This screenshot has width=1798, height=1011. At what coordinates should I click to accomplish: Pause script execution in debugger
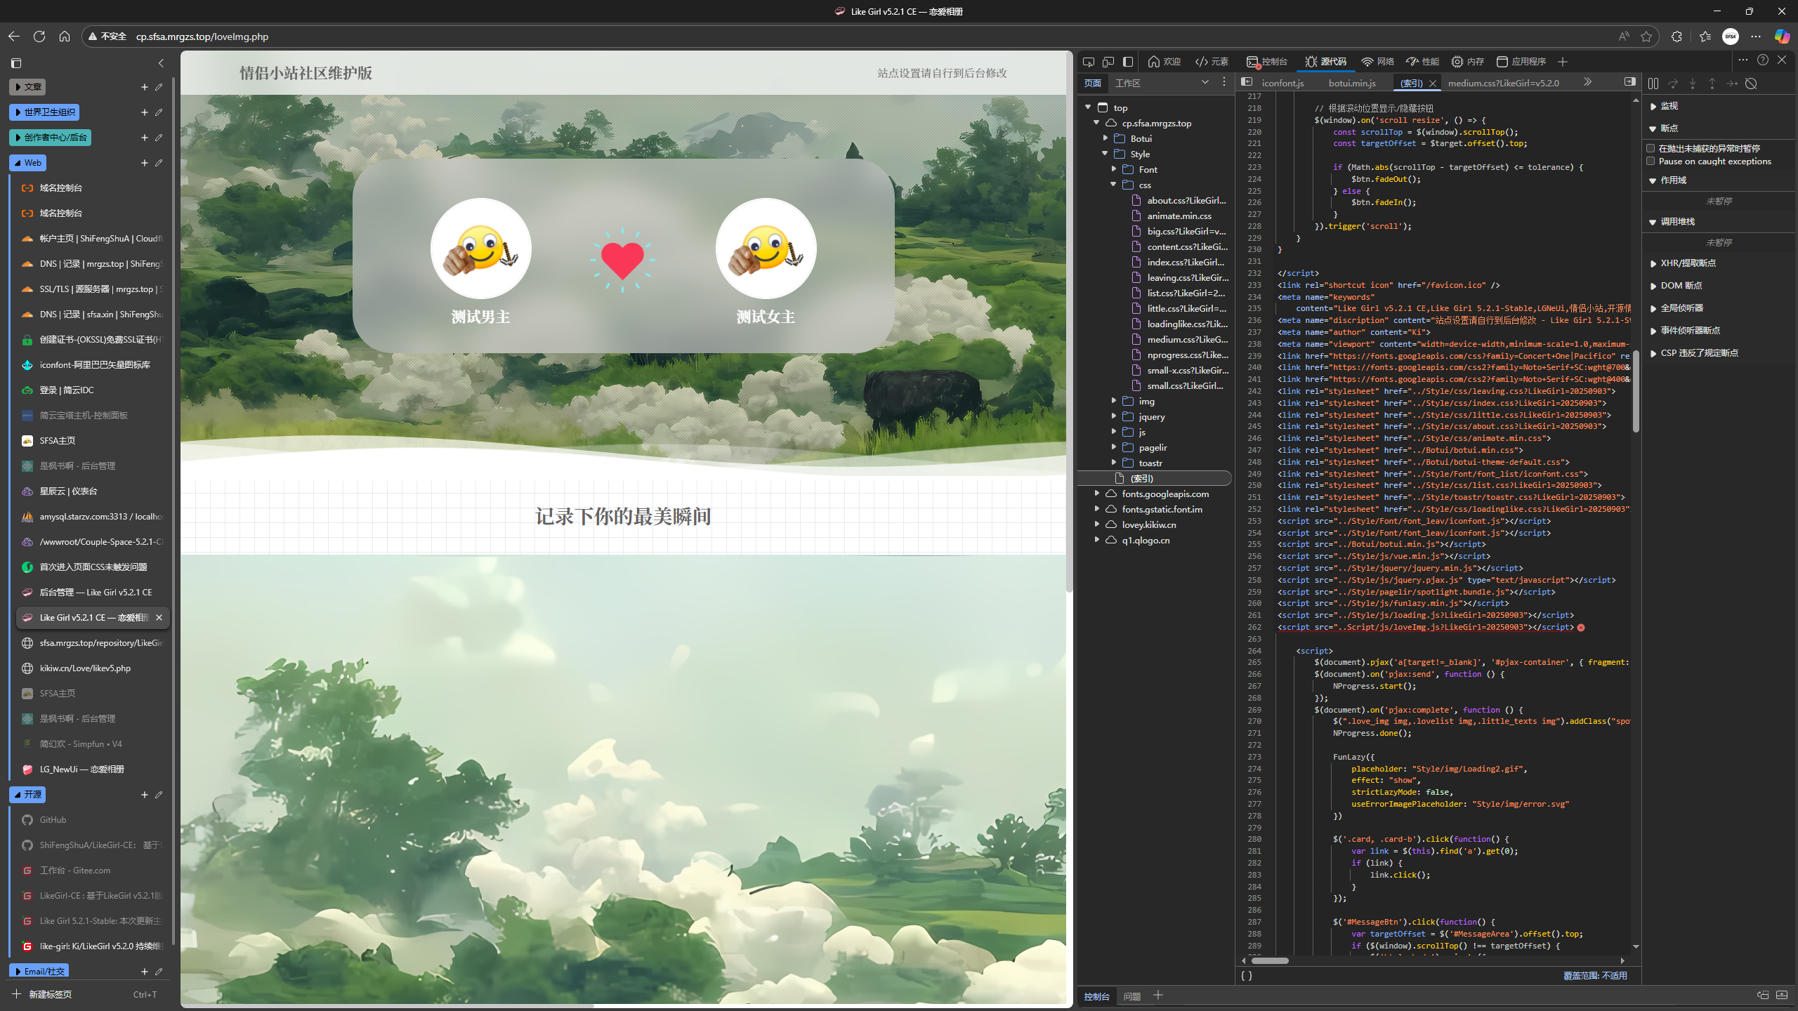[1653, 84]
